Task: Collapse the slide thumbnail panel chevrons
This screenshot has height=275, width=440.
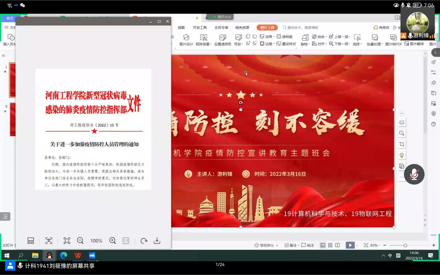Action: coord(3,56)
